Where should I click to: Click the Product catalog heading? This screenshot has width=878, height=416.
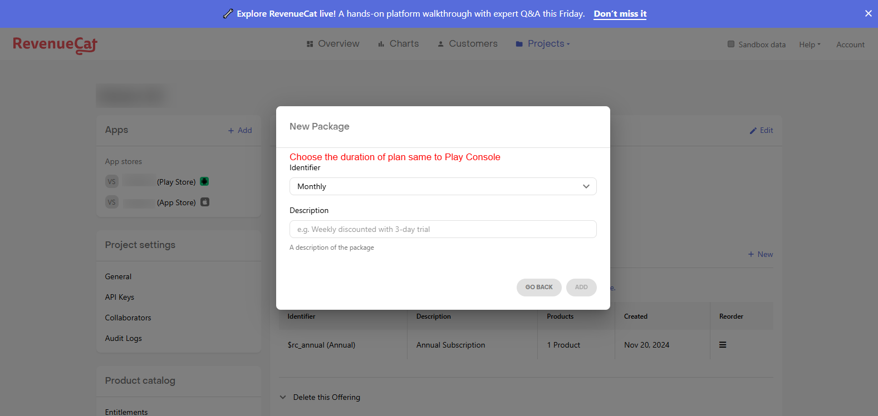pos(140,380)
